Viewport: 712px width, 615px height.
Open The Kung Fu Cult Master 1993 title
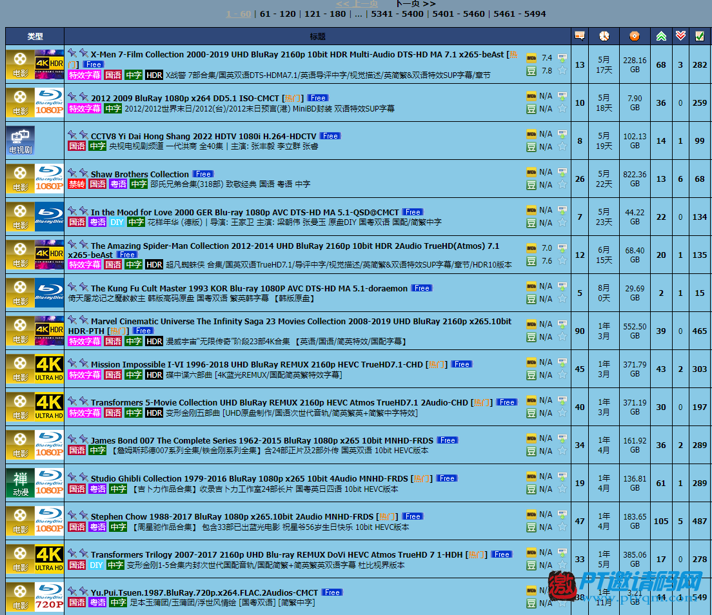point(250,288)
